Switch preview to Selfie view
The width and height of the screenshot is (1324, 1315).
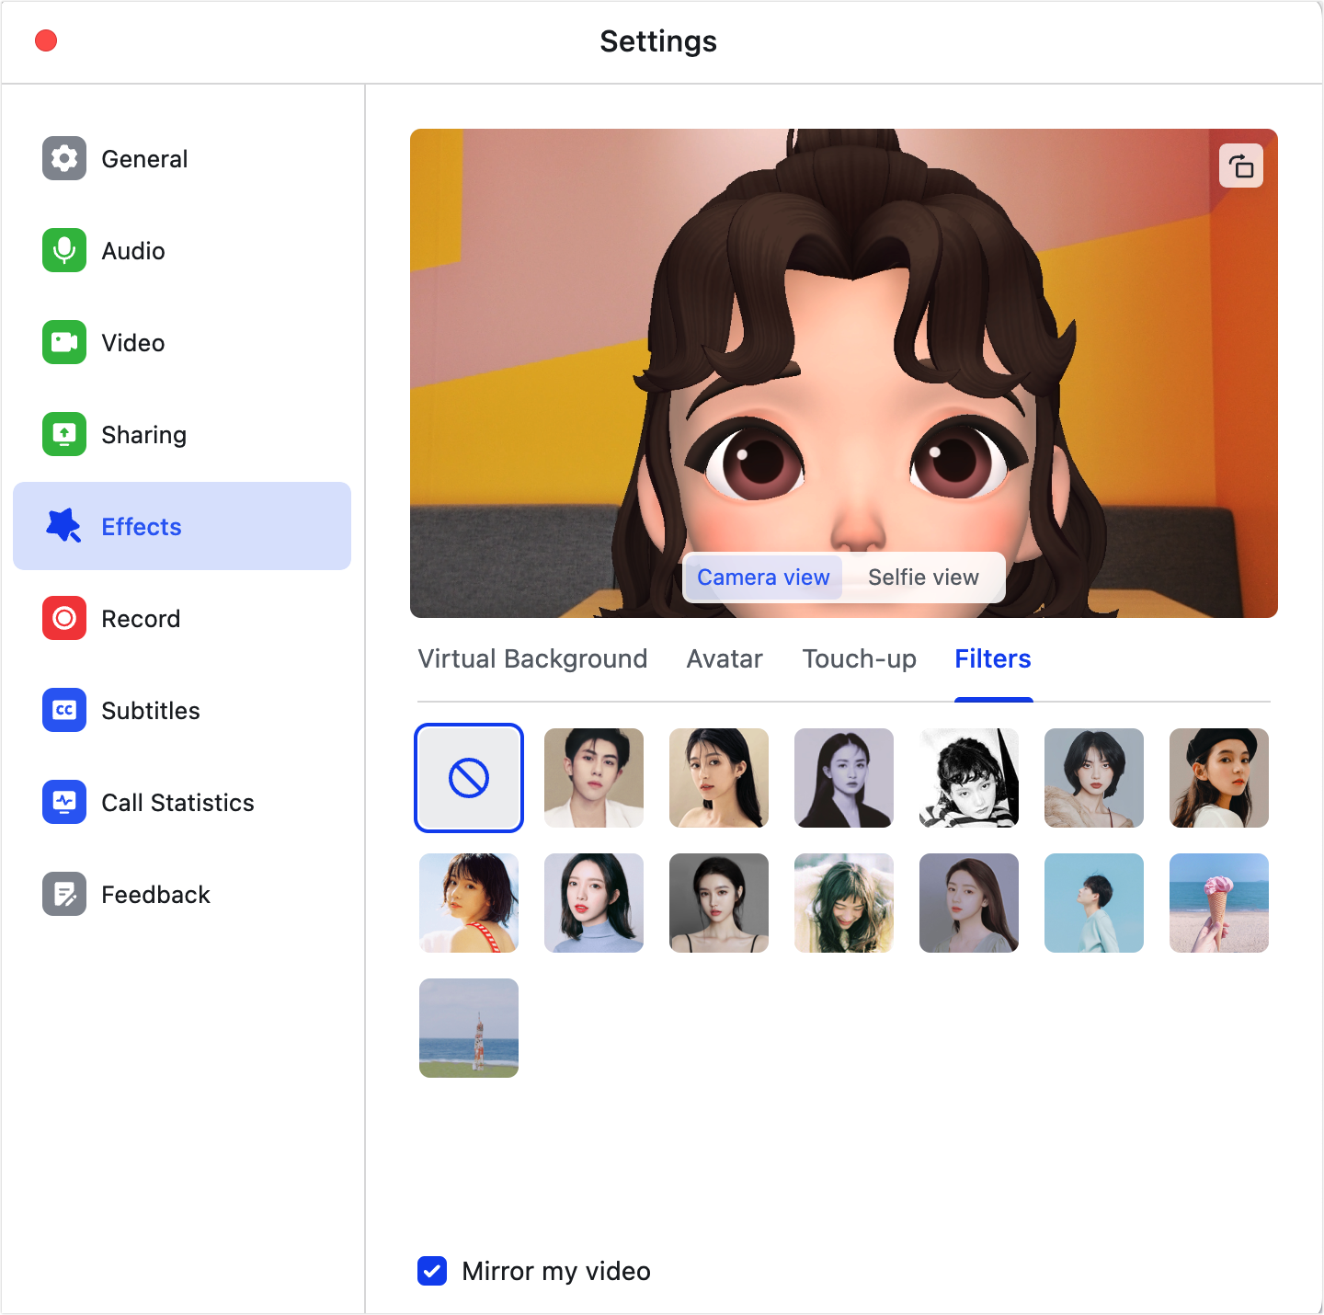923,577
